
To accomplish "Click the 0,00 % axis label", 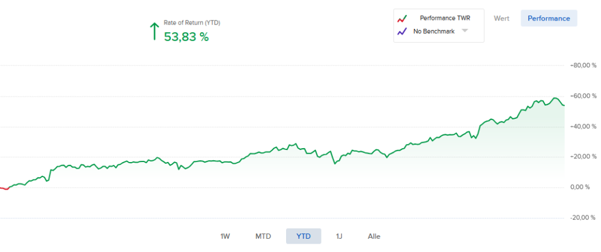I will point(584,187).
